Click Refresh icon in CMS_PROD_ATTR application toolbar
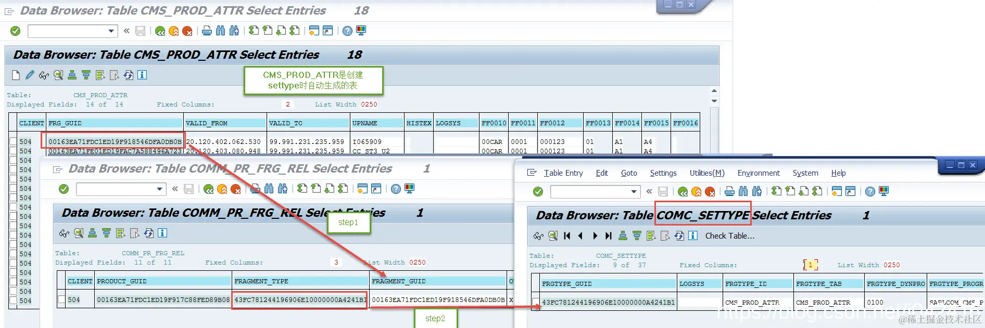985x328 pixels. point(128,75)
